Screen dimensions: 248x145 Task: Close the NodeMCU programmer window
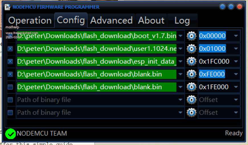[239, 7]
